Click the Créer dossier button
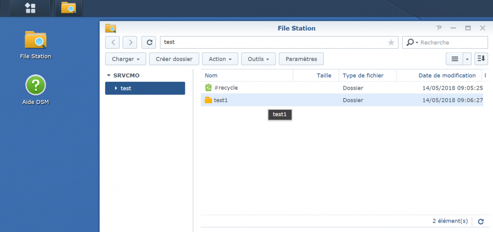This screenshot has width=493, height=232. tap(174, 59)
